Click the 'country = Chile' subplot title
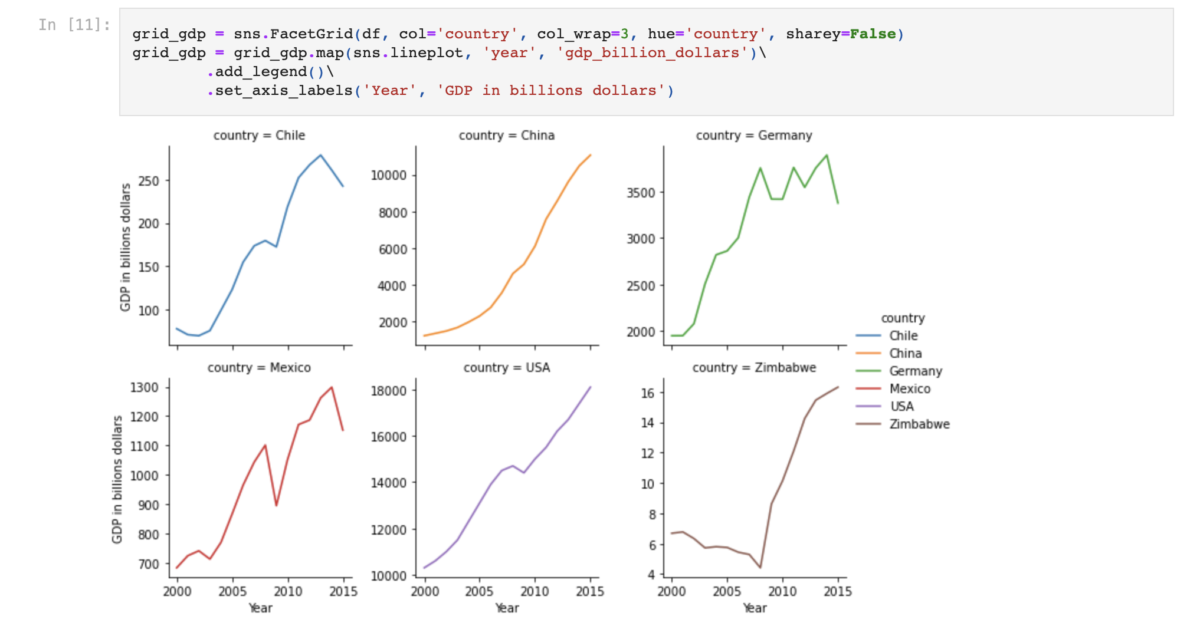Viewport: 1200px width, 626px height. 260,135
